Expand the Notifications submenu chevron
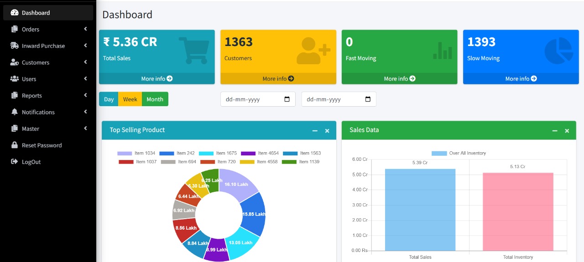 85,112
